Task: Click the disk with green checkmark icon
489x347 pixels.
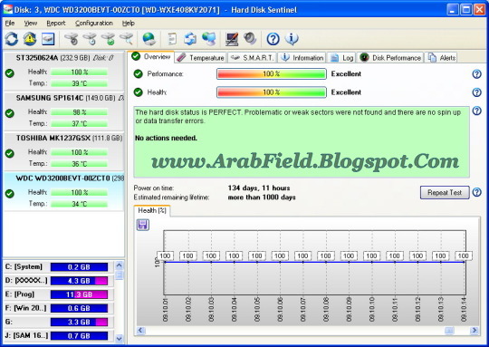Action: point(109,39)
